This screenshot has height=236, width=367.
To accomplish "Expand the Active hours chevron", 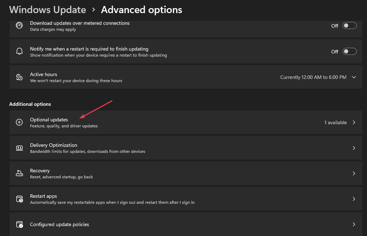I will pyautogui.click(x=354, y=77).
